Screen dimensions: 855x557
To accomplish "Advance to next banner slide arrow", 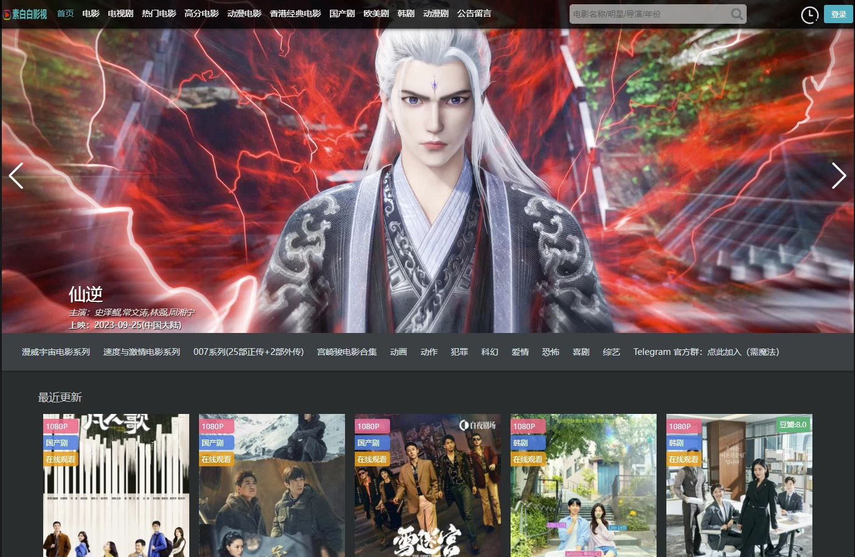I will click(839, 176).
